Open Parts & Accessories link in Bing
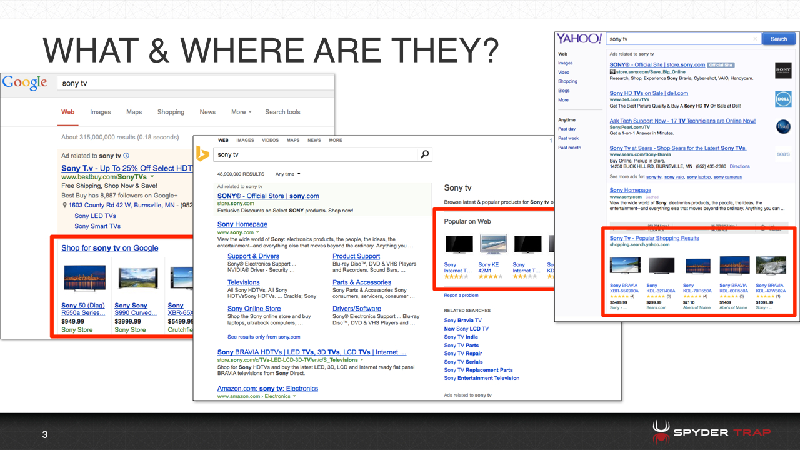Screen dimensions: 800x450 coord(362,282)
